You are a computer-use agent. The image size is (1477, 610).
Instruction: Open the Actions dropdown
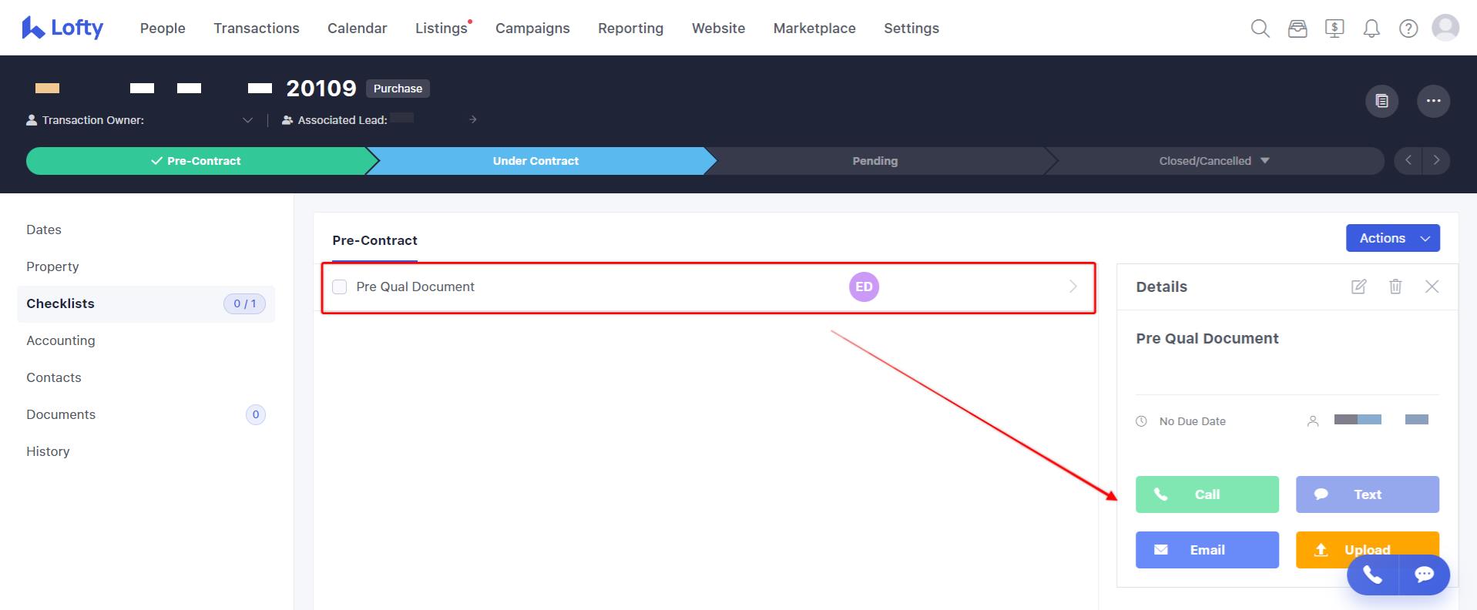coord(1392,238)
